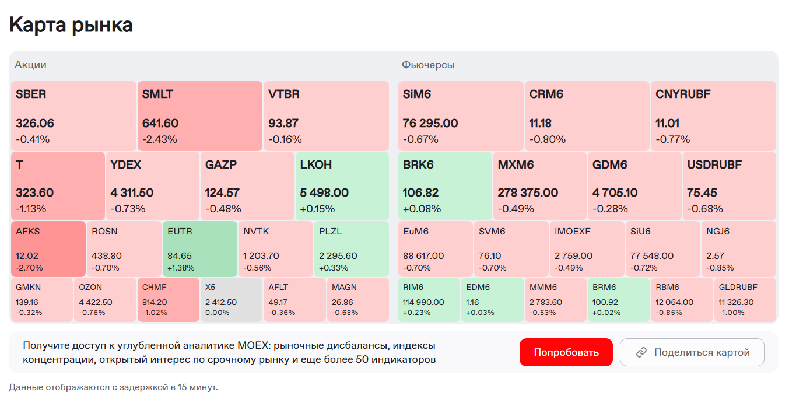
Task: Select the USDRUBF futures tile
Action: pyautogui.click(x=729, y=186)
